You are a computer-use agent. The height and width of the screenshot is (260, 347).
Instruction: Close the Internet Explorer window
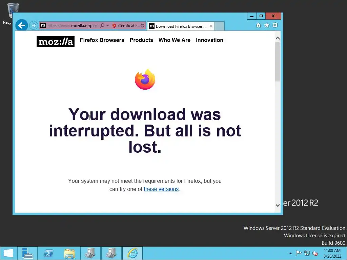tap(273, 16)
